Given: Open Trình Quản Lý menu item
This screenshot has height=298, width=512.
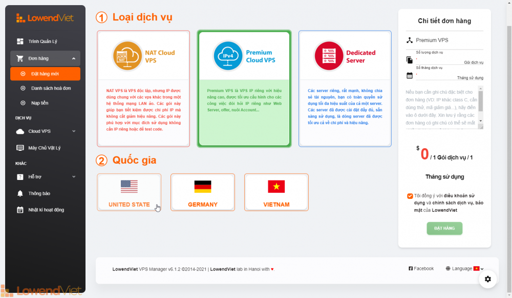Looking at the screenshot, I should pos(45,41).
